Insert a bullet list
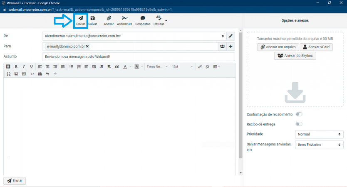Image resolution: width=347 pixels, height=187 pixels. [71, 66]
